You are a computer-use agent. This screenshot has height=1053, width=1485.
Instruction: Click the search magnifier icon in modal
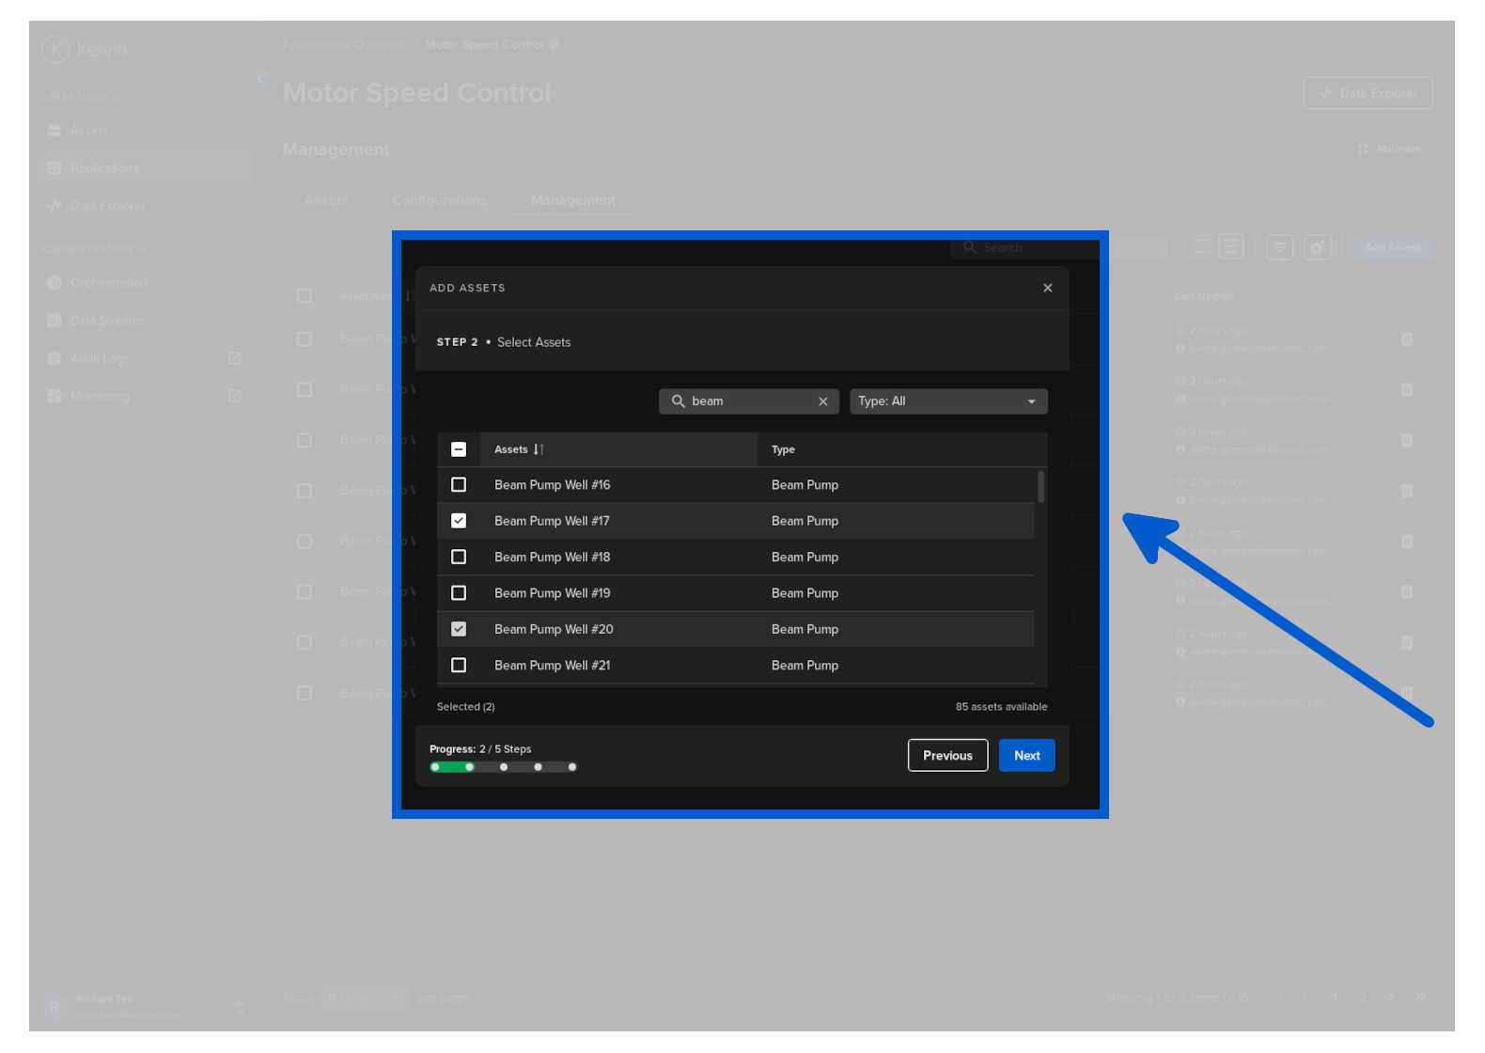[x=678, y=401]
